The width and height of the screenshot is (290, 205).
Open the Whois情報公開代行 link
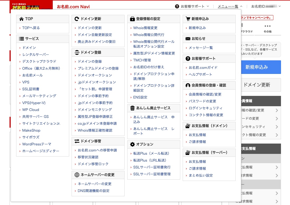pos(149,35)
